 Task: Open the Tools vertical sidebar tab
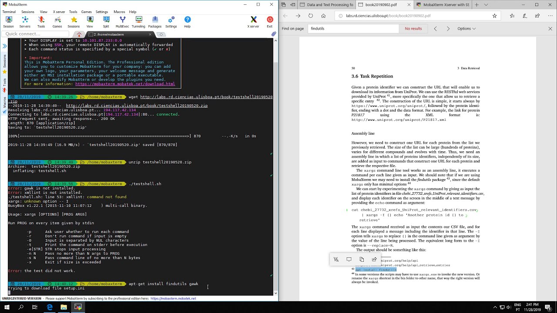coord(4,84)
